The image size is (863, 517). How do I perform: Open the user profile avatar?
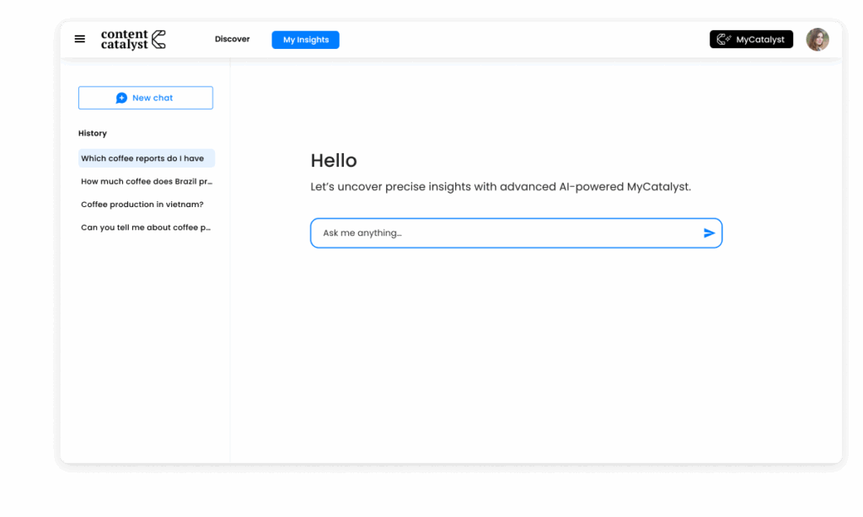[817, 40]
